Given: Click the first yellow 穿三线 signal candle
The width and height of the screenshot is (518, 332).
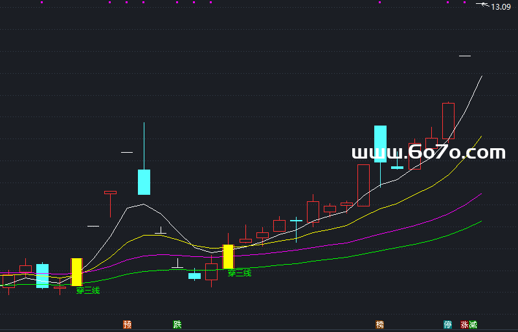Looking at the screenshot, I should coord(76,272).
